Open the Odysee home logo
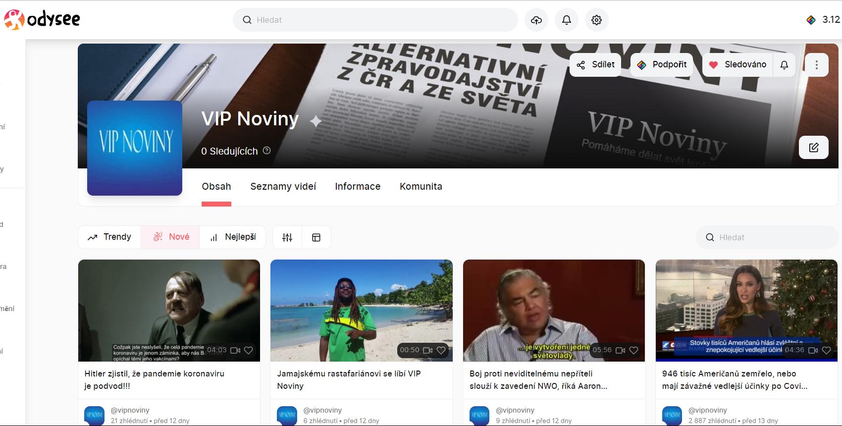Image resolution: width=842 pixels, height=426 pixels. 42,20
